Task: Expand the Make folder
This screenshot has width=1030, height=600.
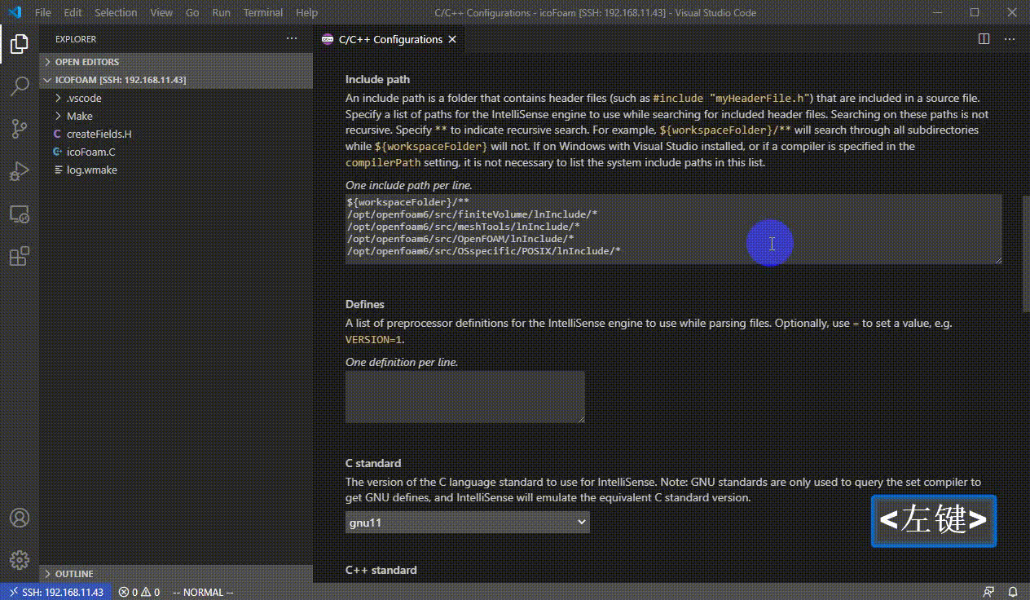Action: click(79, 116)
